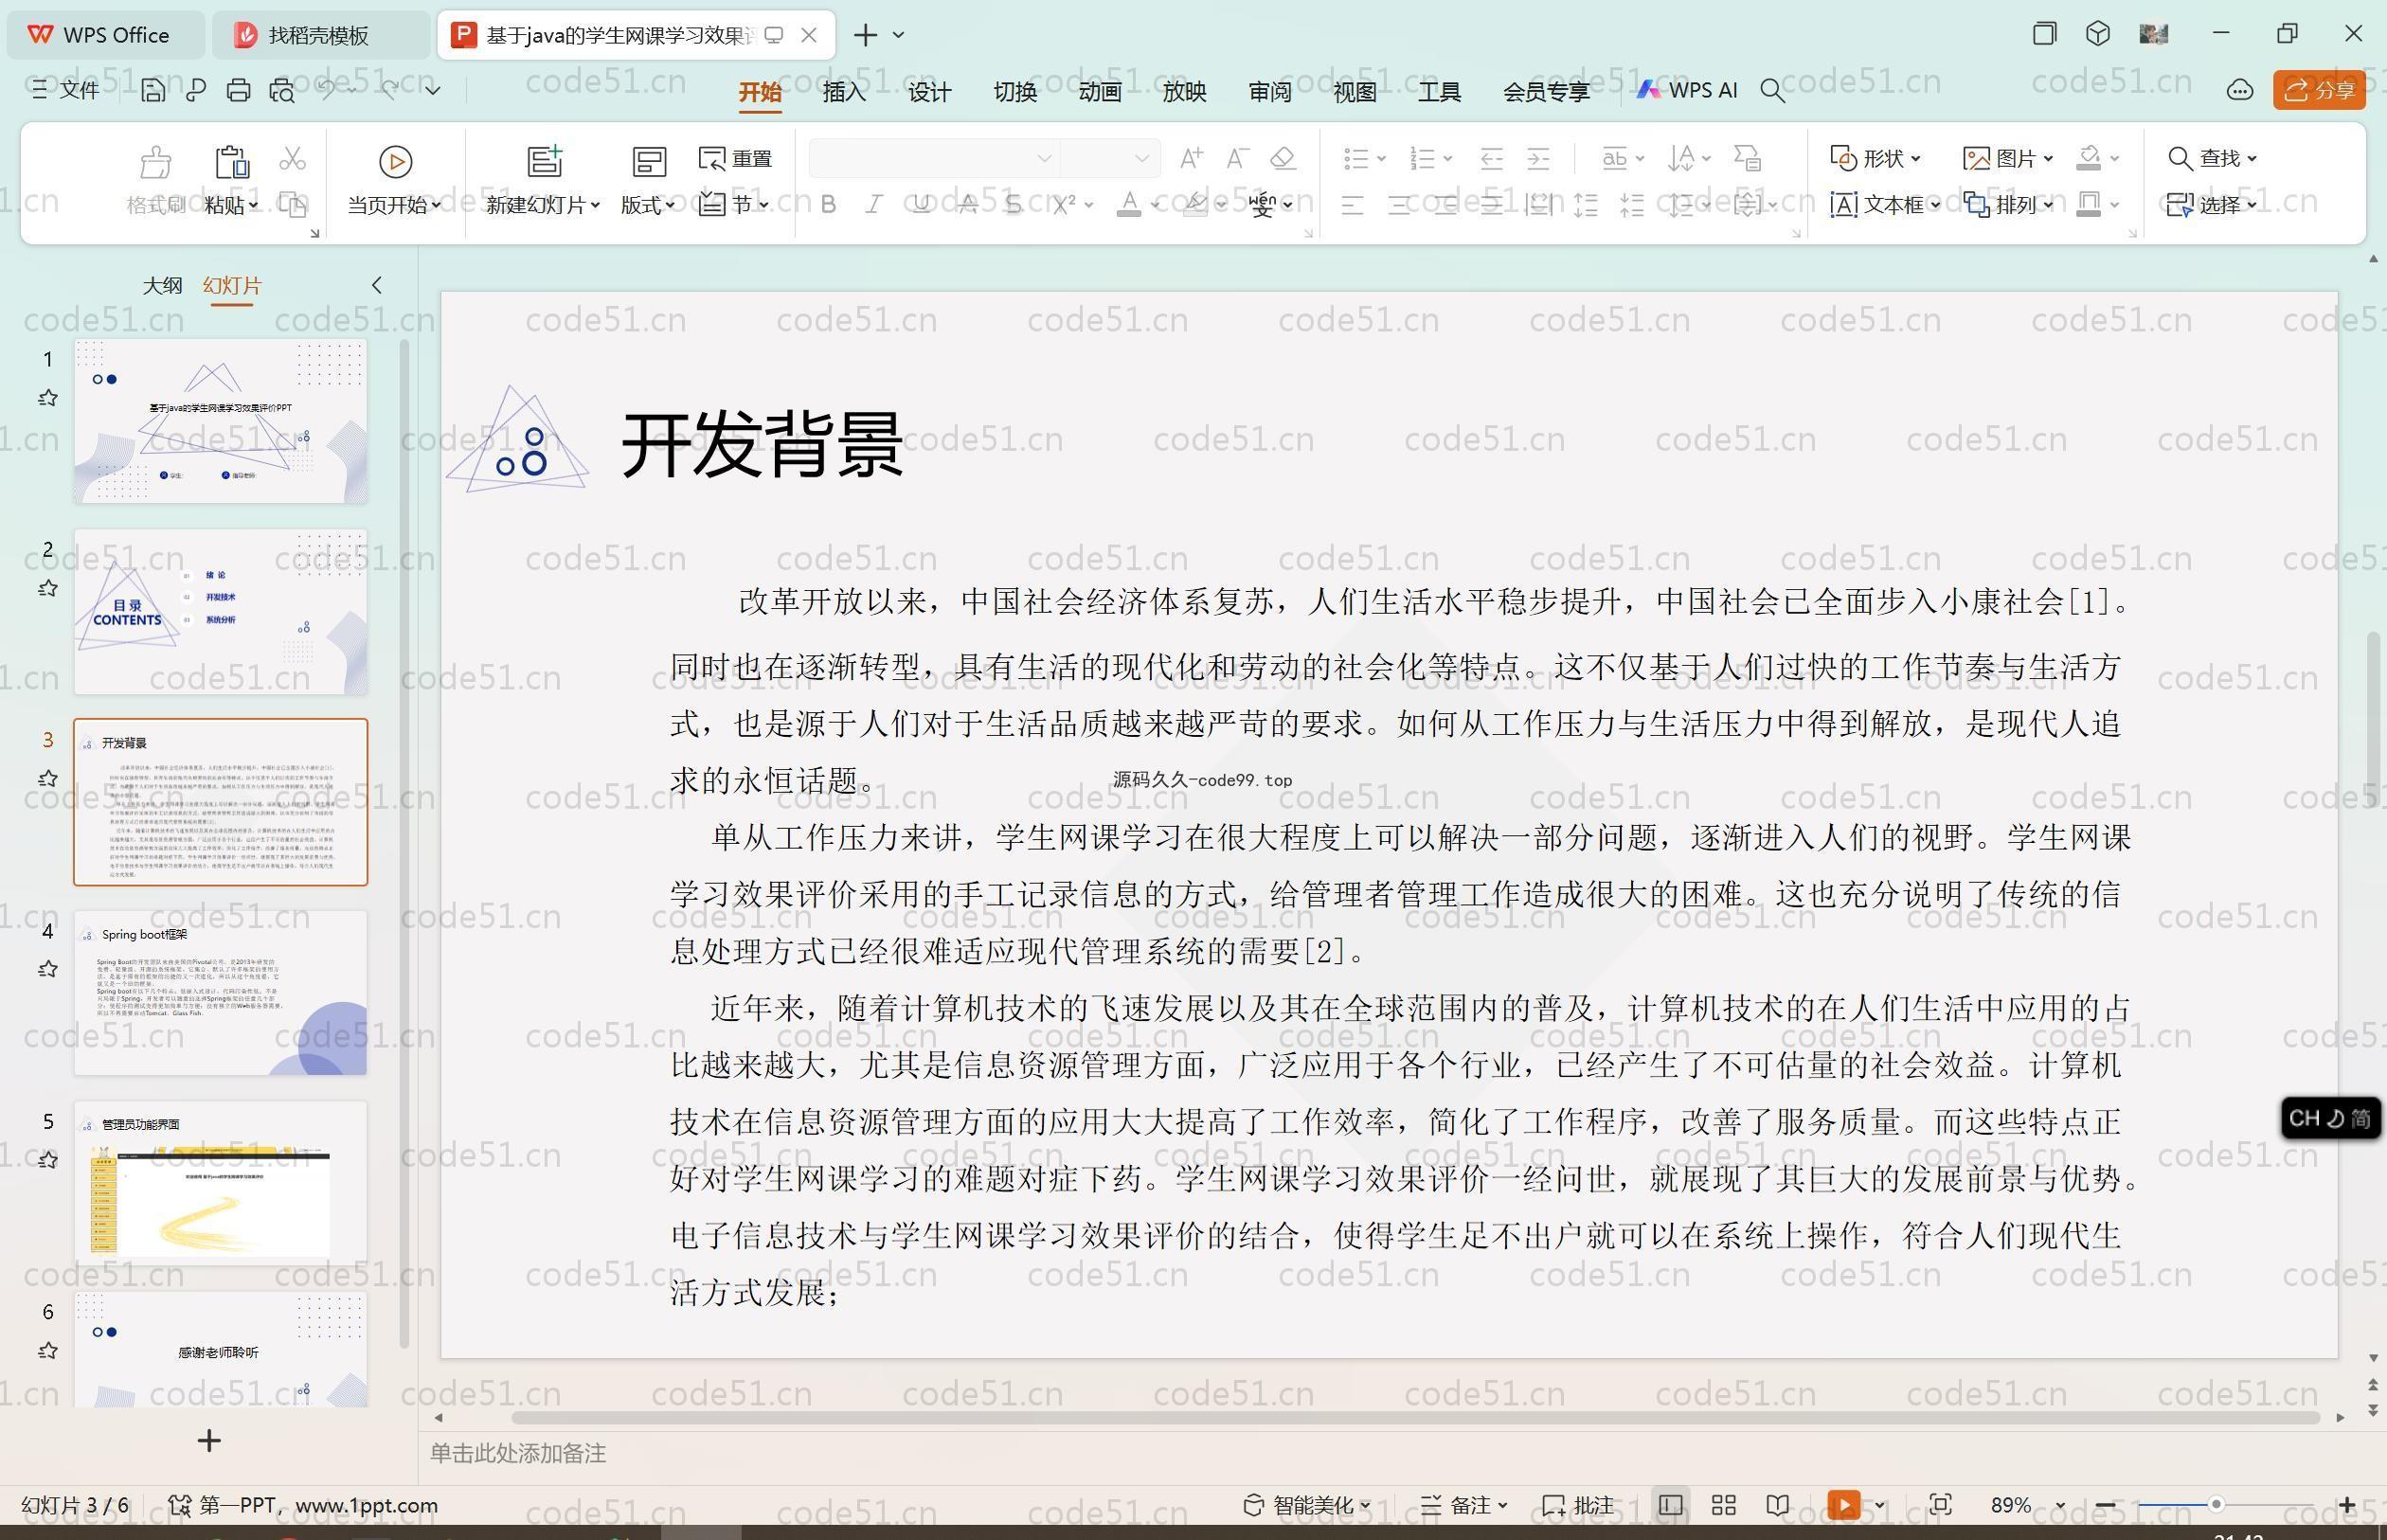Switch to the 找稻壳模板 window tab
2387x1540 pixels.
pos(319,35)
